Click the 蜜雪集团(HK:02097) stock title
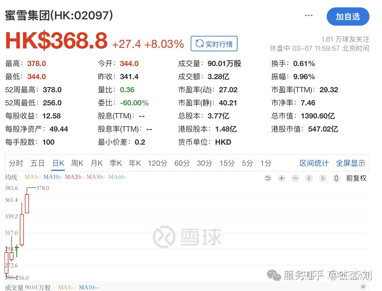The image size is (382, 291). click(x=58, y=16)
